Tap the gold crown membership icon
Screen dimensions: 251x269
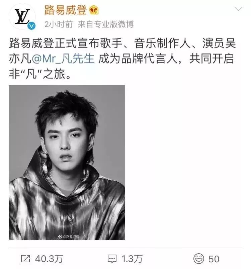[x=94, y=10]
